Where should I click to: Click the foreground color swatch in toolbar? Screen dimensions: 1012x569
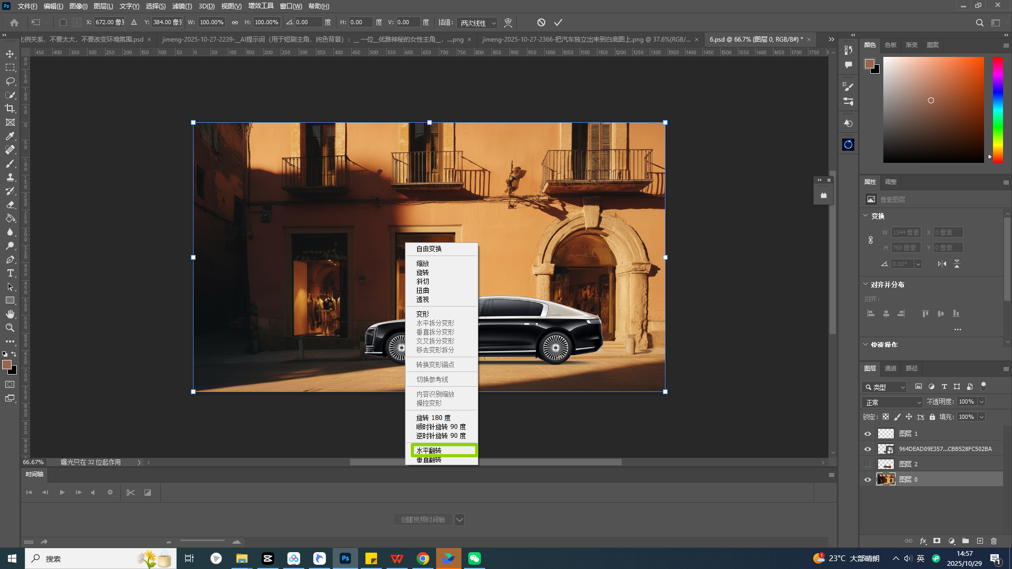coord(7,365)
